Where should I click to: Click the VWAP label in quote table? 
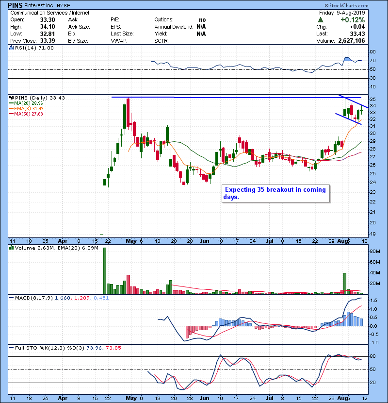119,41
